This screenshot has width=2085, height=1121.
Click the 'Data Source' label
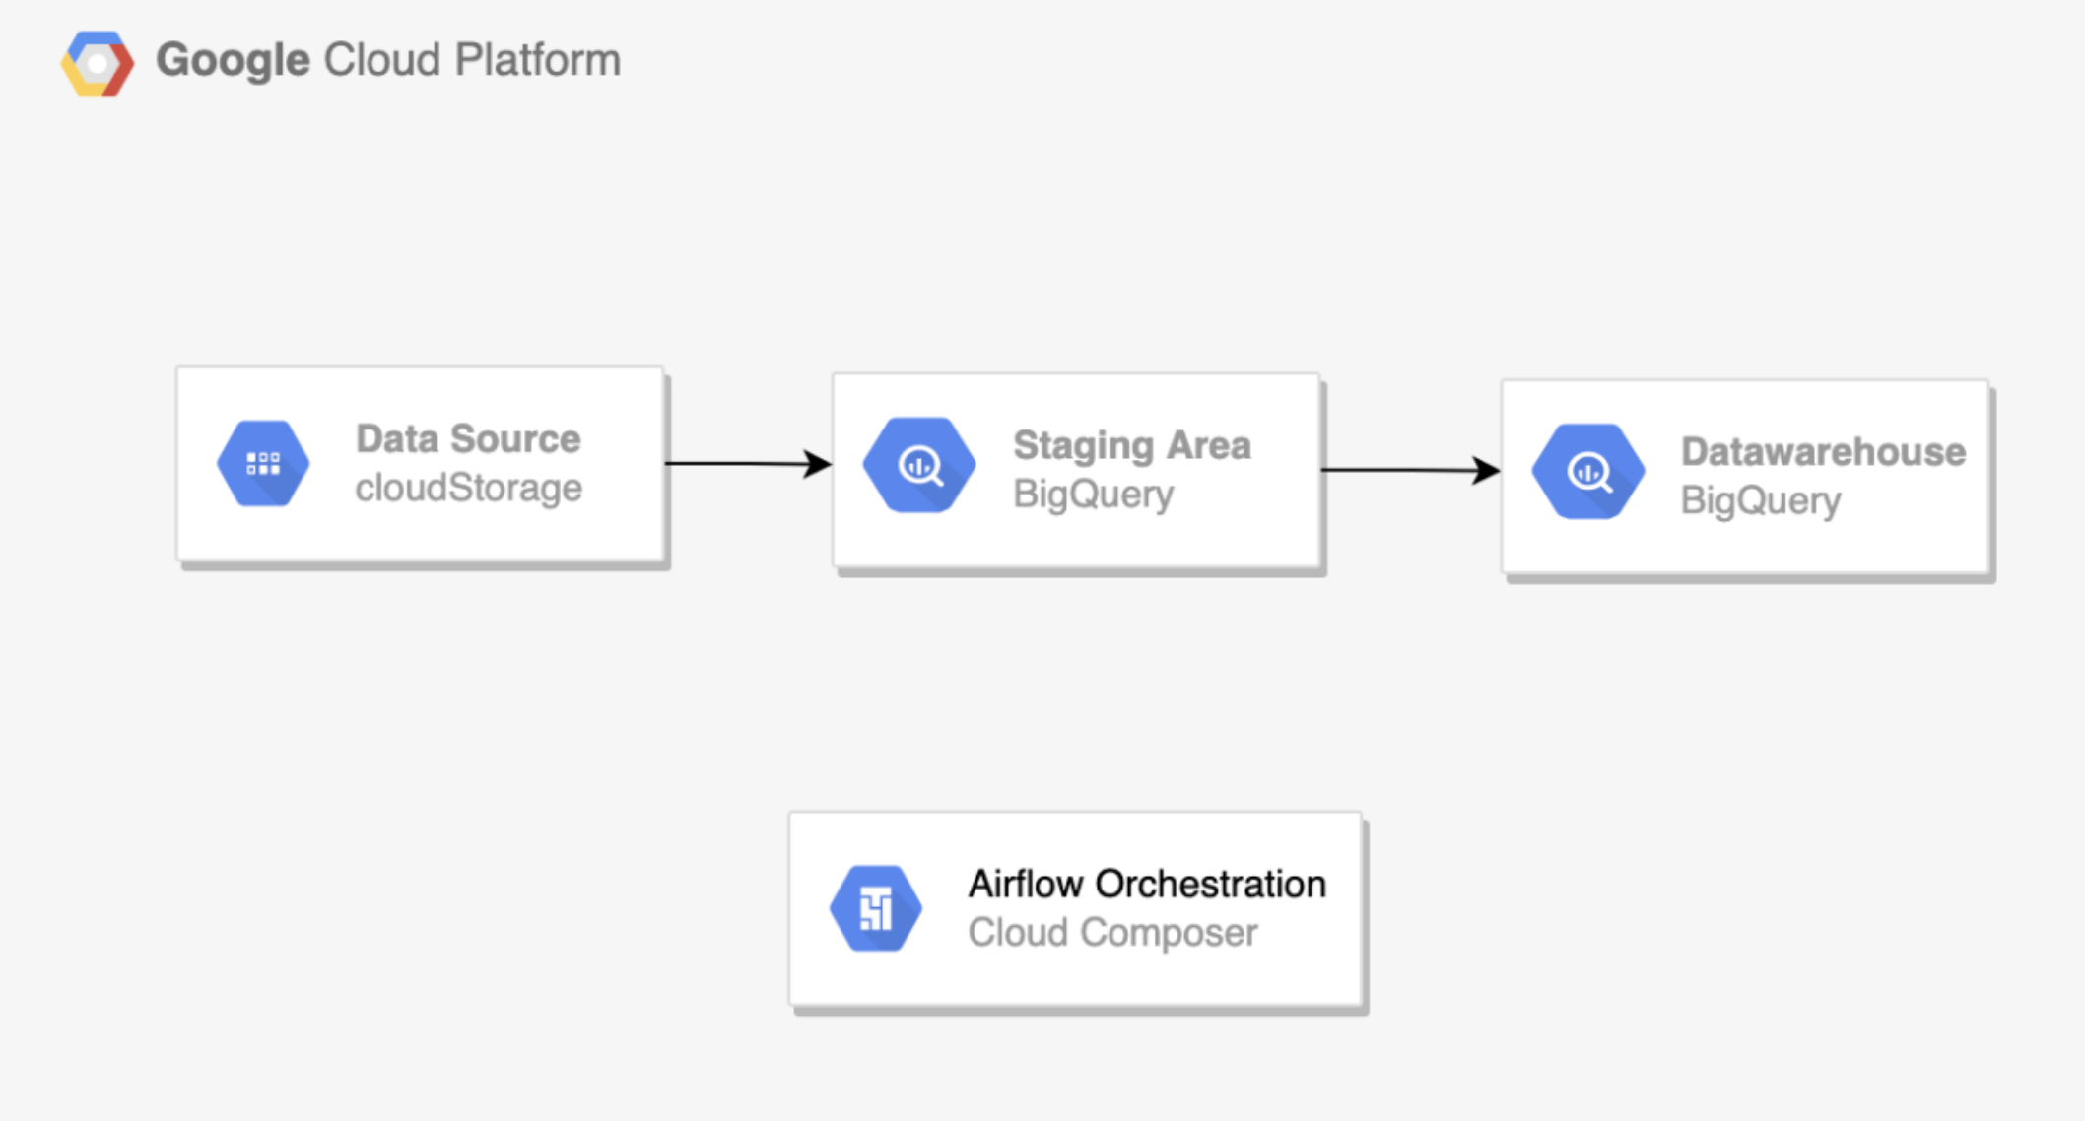tap(468, 439)
